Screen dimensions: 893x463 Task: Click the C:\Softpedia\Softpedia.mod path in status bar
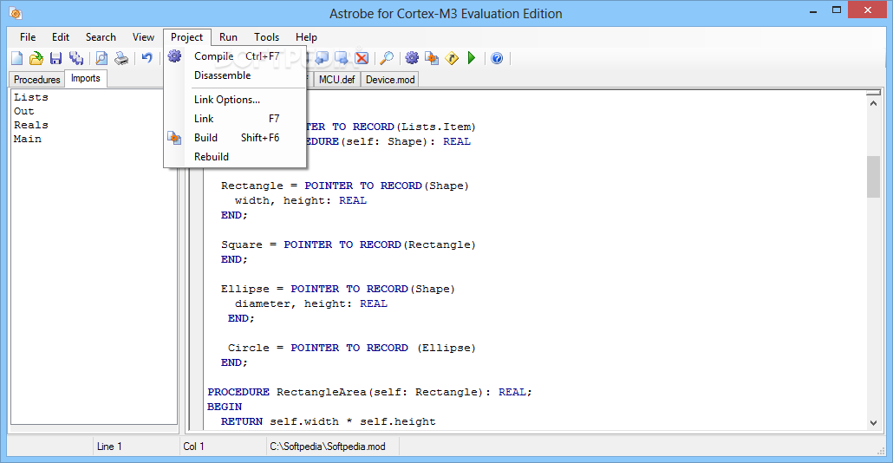328,447
